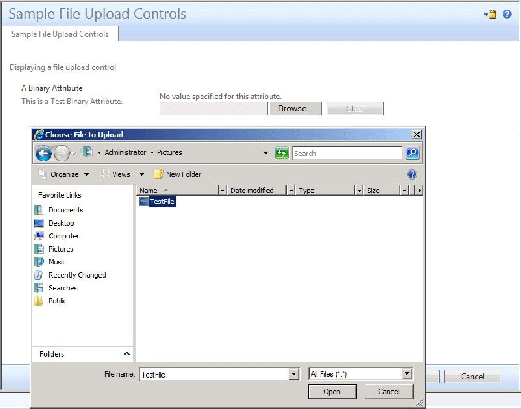Click Browse to choose a file
Screen dimensions: 521x409
(x=295, y=108)
